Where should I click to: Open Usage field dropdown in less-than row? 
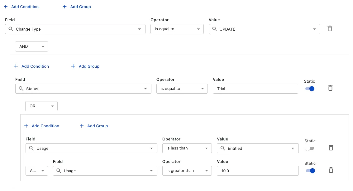point(91,148)
